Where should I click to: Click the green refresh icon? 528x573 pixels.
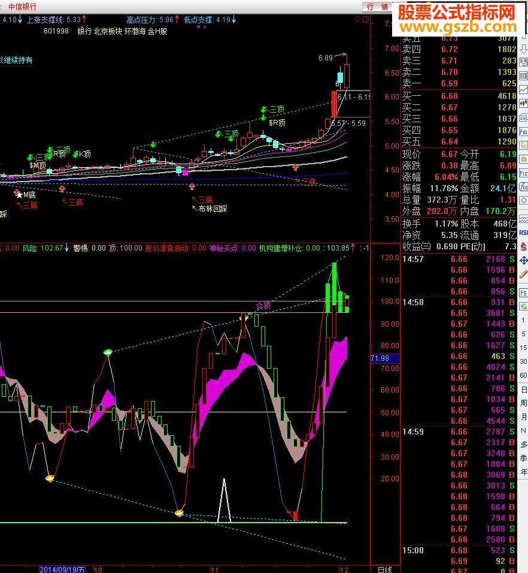(524, 306)
